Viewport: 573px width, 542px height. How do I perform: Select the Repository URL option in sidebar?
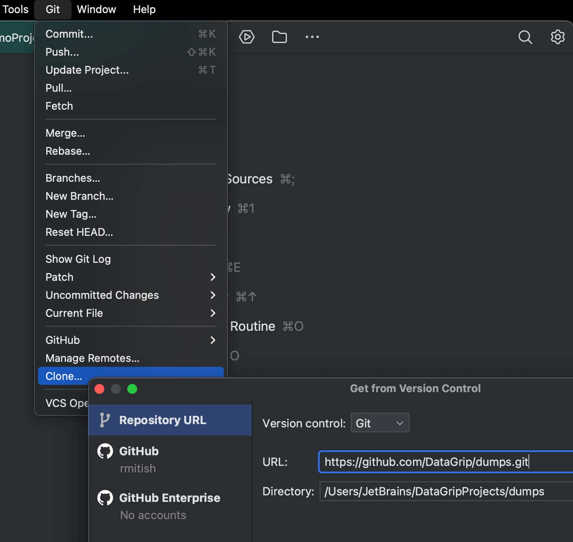[x=162, y=420]
